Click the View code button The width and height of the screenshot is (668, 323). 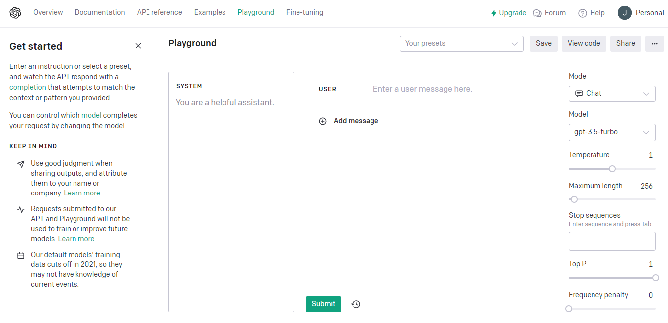584,44
